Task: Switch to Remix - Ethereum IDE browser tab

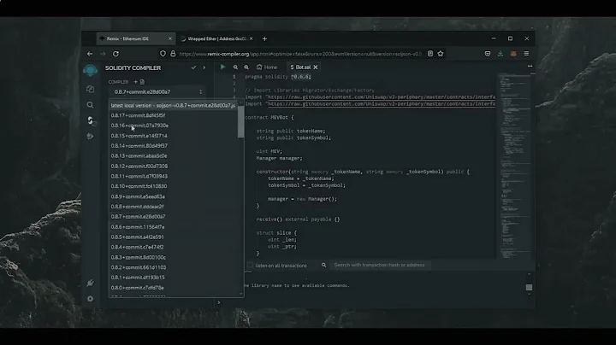Action: click(x=135, y=38)
